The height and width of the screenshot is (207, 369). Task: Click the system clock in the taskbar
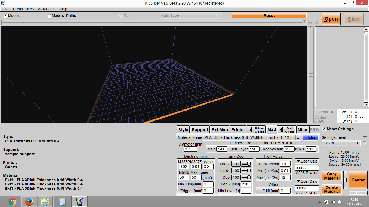coord(354,202)
